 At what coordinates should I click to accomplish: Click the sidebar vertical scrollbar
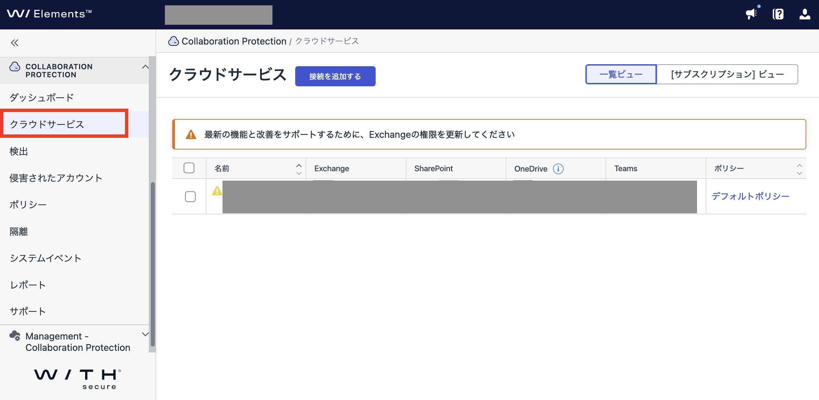click(x=152, y=264)
